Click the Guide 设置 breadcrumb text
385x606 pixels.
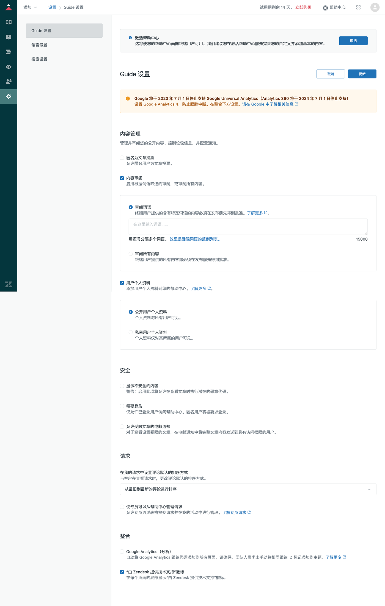tap(73, 7)
